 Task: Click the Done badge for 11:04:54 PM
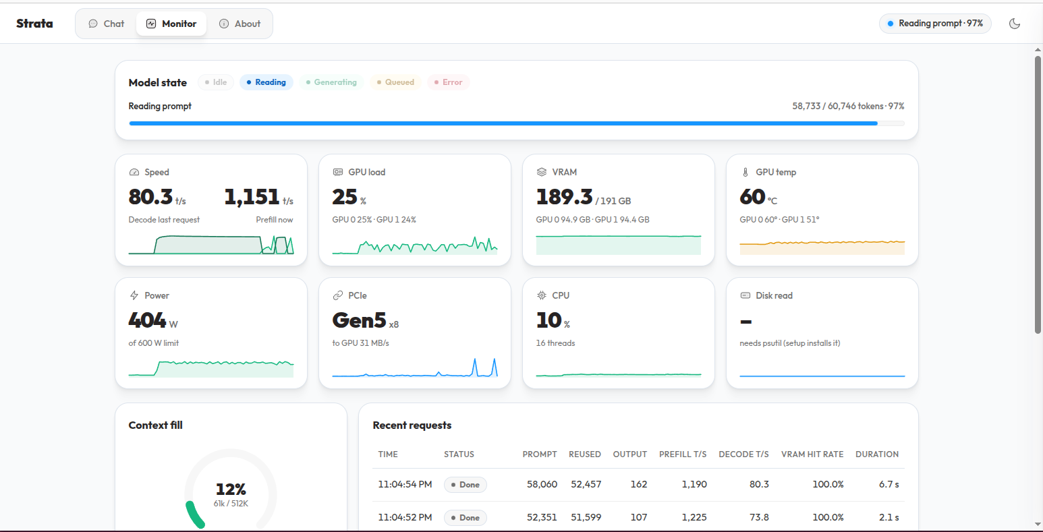466,485
